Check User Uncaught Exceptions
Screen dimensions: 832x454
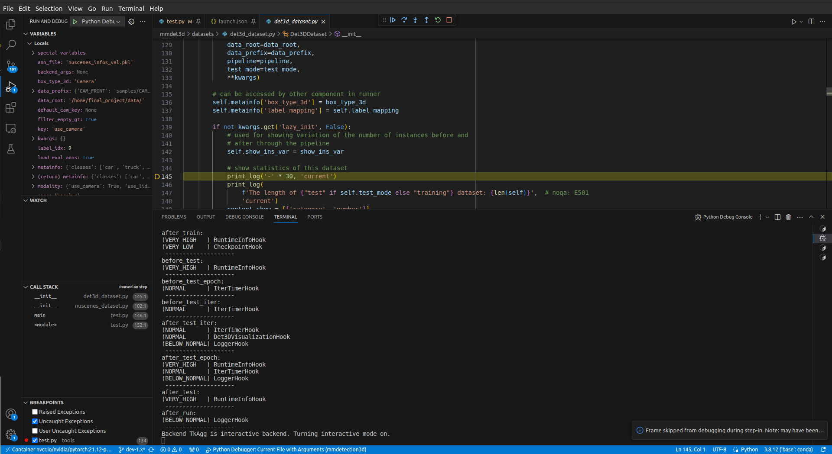tap(35, 431)
